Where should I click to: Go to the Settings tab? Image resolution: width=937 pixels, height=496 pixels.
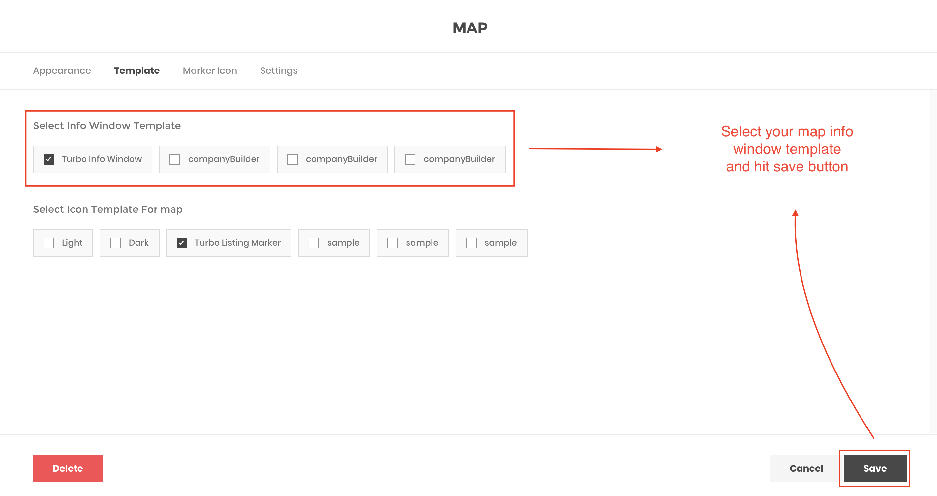click(x=279, y=70)
